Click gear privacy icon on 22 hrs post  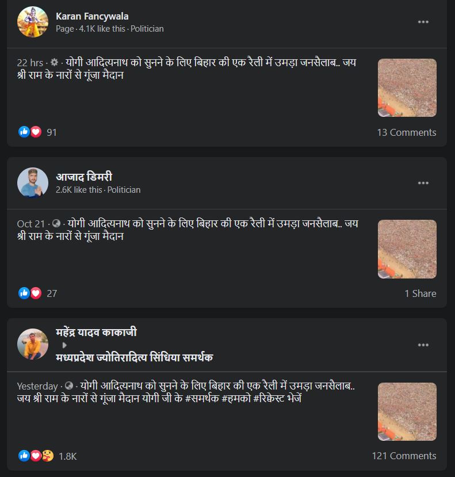[x=55, y=63]
